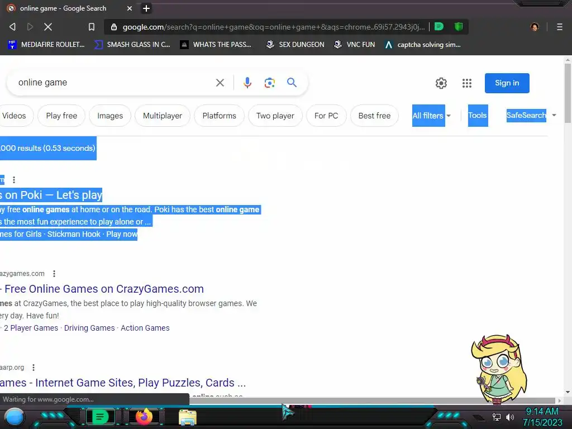Search by image with the lens icon
This screenshot has height=429, width=572.
click(270, 83)
